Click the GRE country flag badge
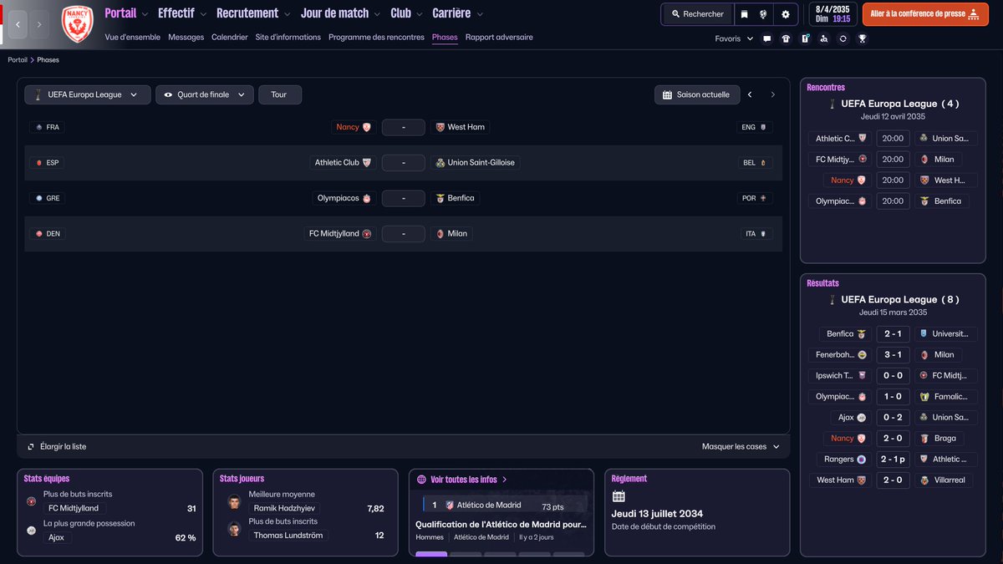This screenshot has height=564, width=1003. (x=47, y=198)
